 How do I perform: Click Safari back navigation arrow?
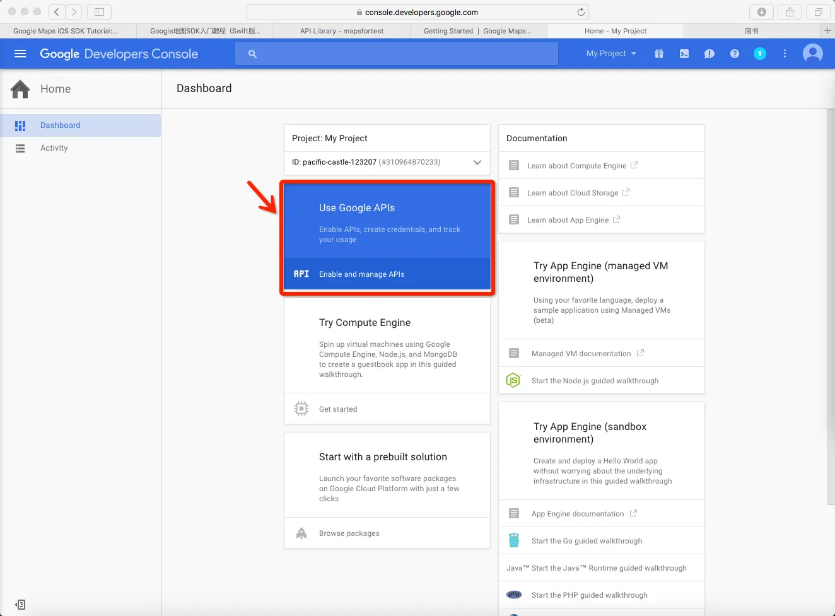coord(57,11)
